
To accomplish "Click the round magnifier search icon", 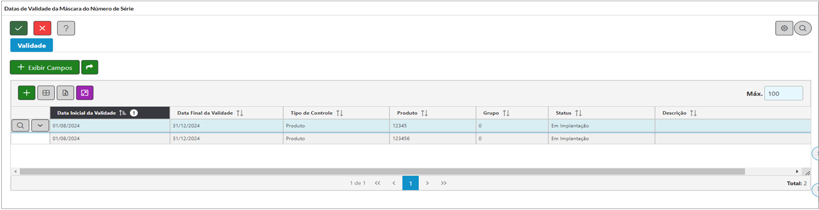I will tap(803, 28).
